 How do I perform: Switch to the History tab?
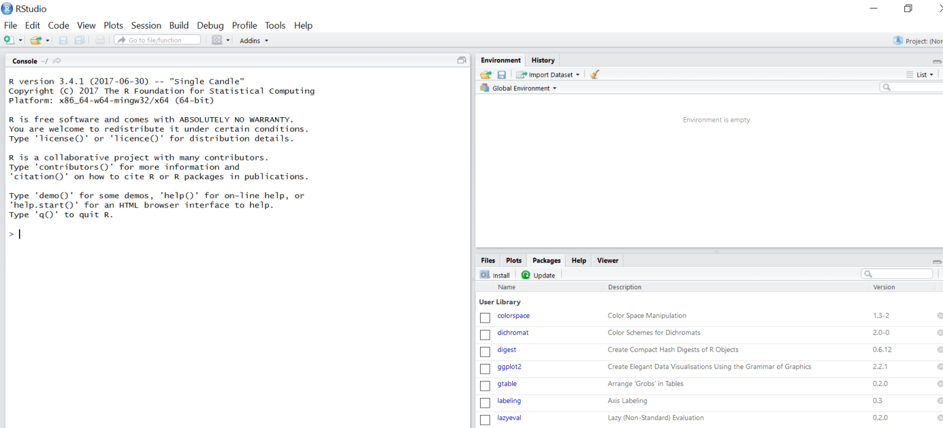tap(543, 60)
